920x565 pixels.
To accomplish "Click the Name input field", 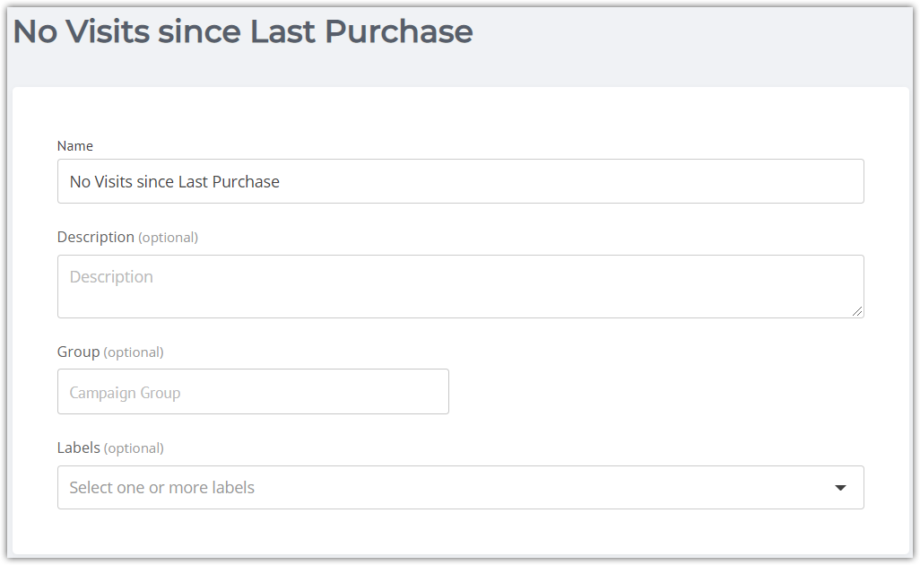I will (x=461, y=181).
